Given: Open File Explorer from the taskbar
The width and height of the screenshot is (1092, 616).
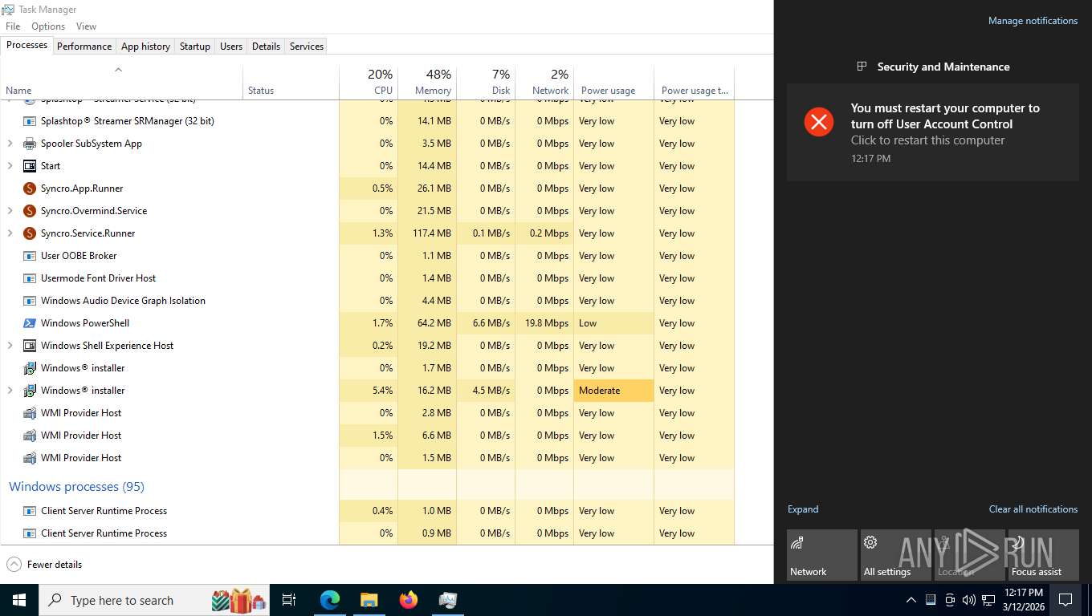Looking at the screenshot, I should tap(369, 599).
